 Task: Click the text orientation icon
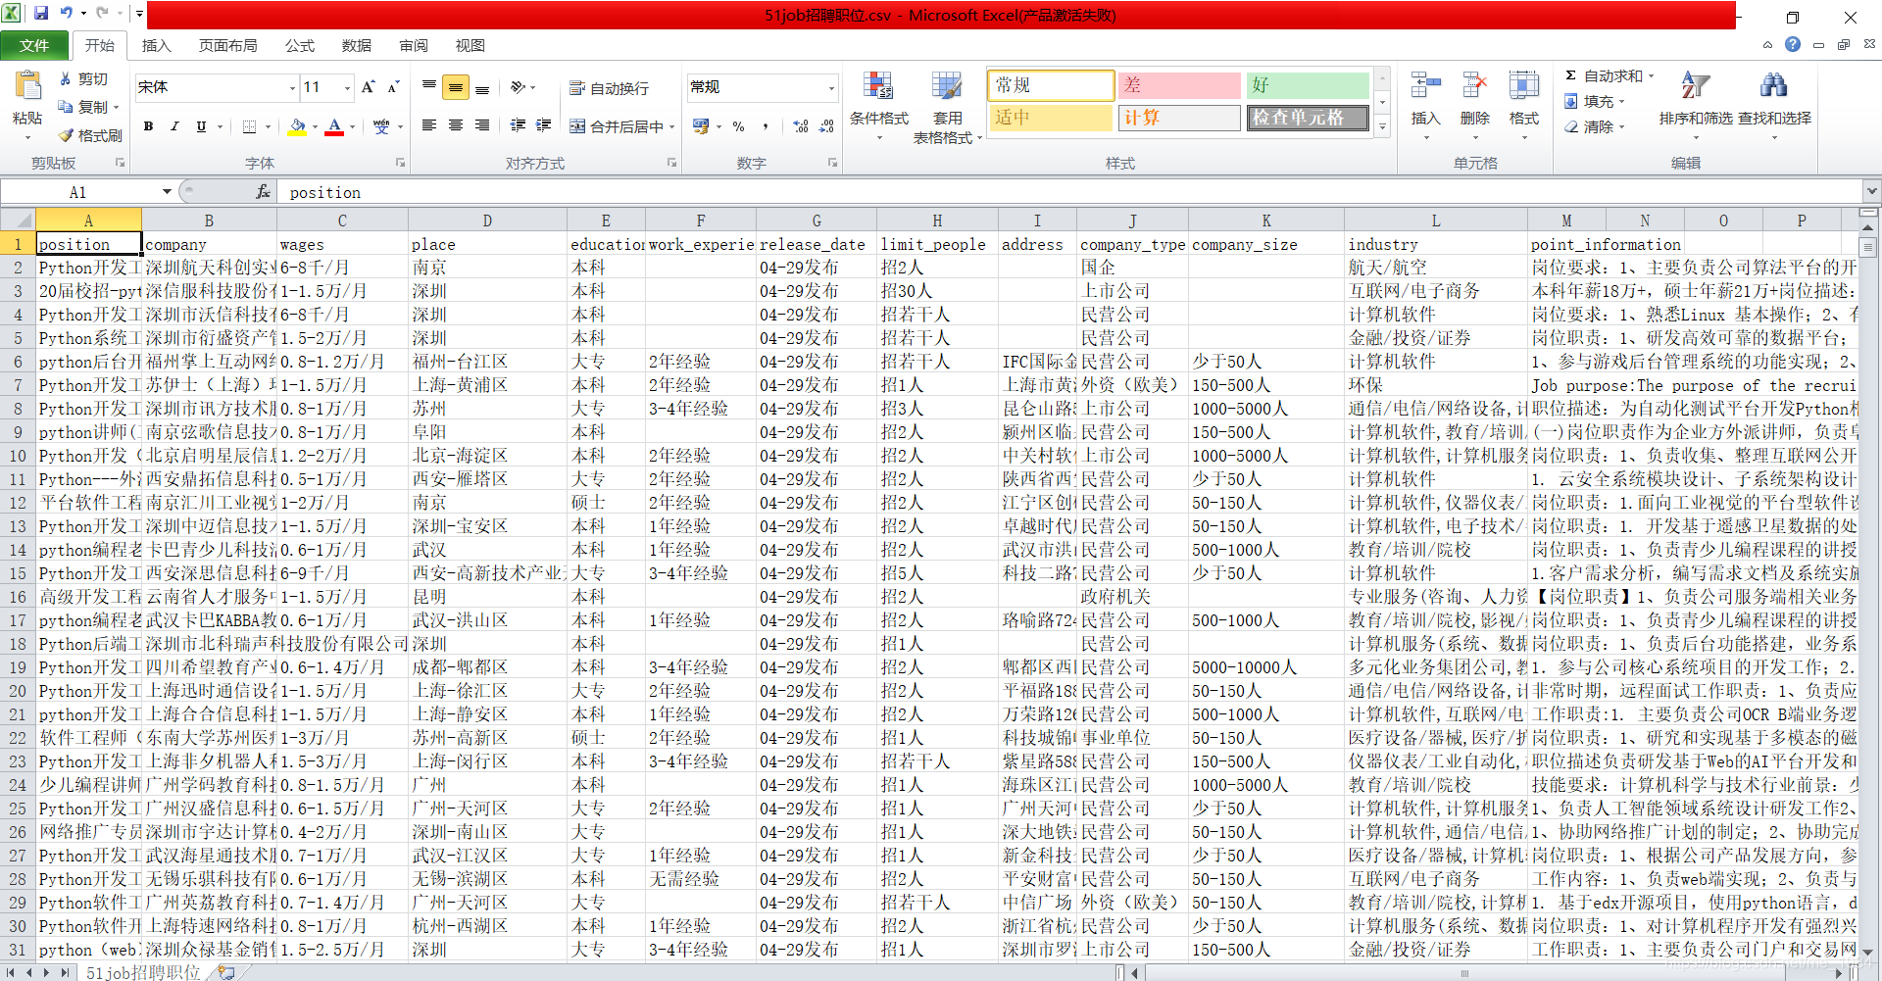(x=519, y=87)
